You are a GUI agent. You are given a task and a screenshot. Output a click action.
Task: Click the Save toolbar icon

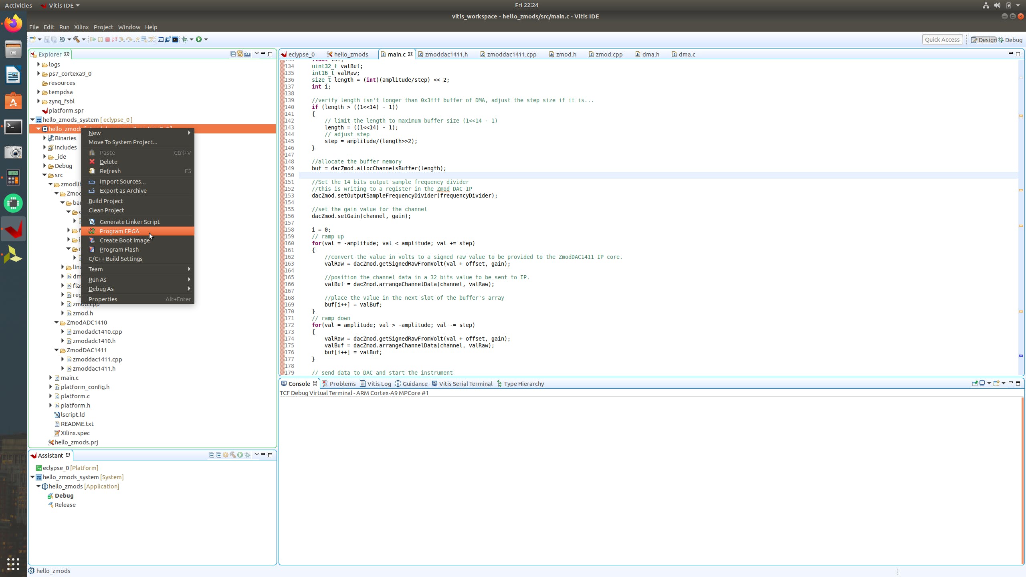[x=47, y=39]
